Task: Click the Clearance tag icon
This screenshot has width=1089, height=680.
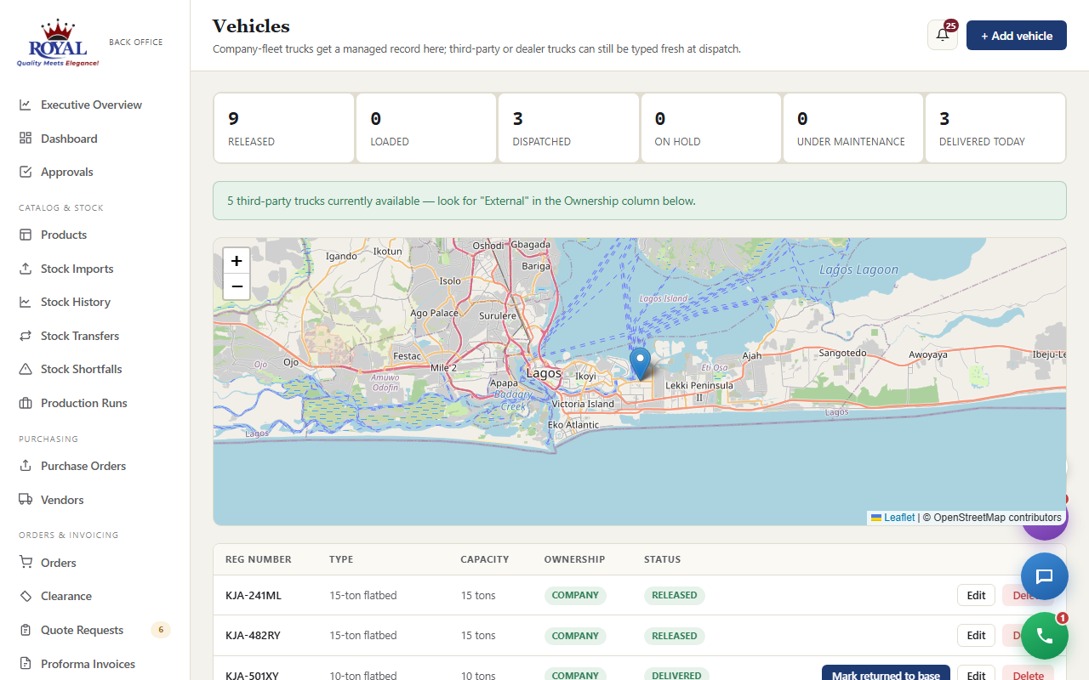Action: point(26,596)
